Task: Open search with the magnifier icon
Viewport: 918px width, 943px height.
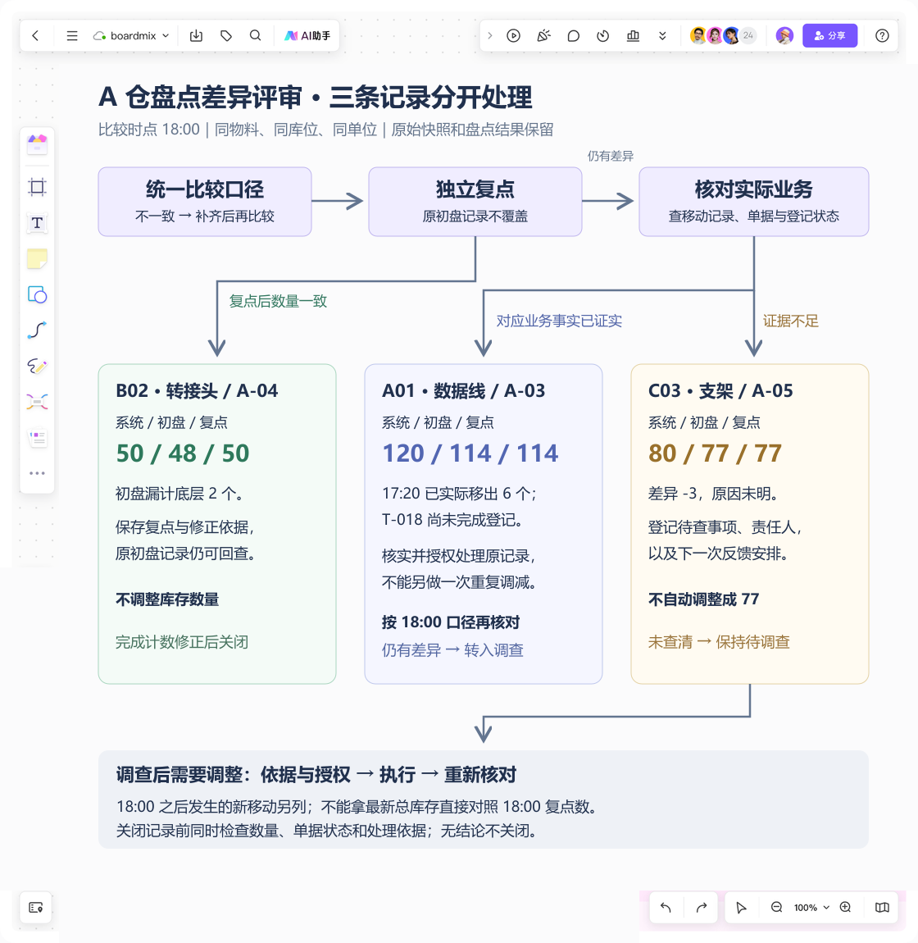Action: tap(256, 35)
